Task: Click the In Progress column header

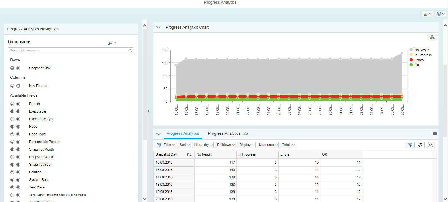Action: (258, 154)
